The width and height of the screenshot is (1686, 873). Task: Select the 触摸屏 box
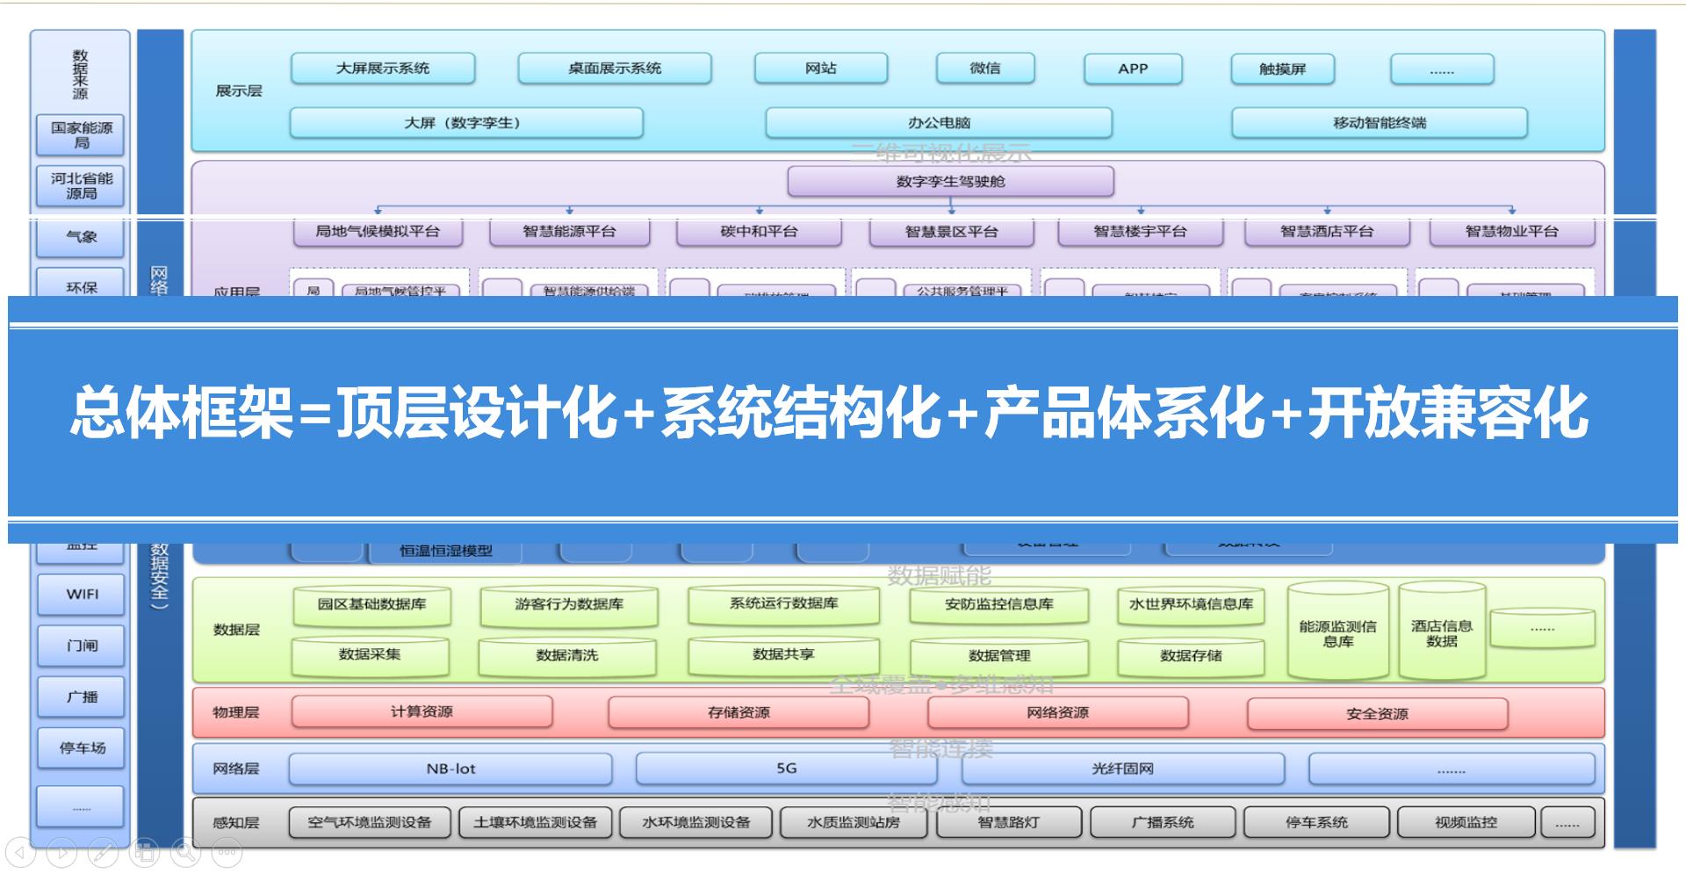click(x=1283, y=69)
